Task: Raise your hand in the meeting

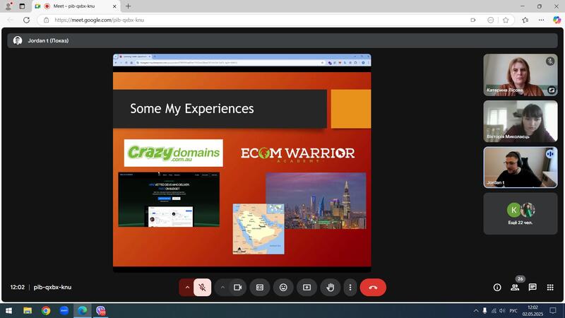Action: point(330,288)
